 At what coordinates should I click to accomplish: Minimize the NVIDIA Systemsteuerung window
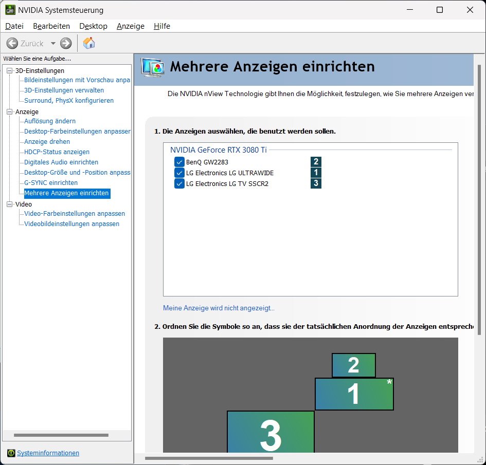point(410,10)
